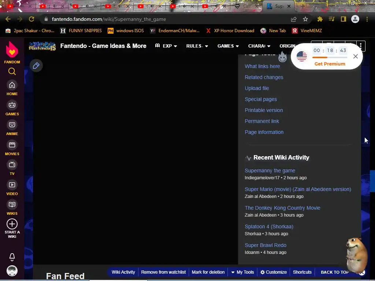The image size is (375, 281).
Task: Click the Hola VPN flame icon
Action: 282,57
